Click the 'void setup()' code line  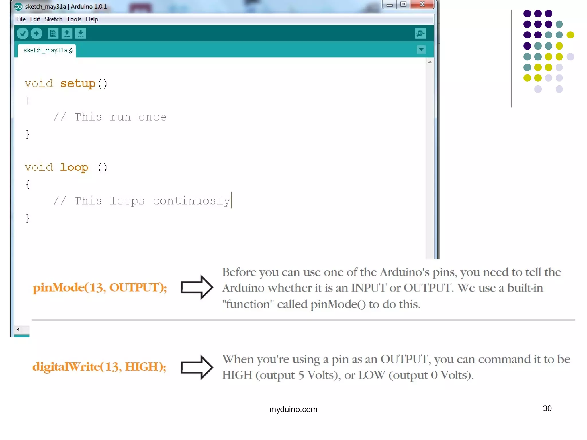66,84
